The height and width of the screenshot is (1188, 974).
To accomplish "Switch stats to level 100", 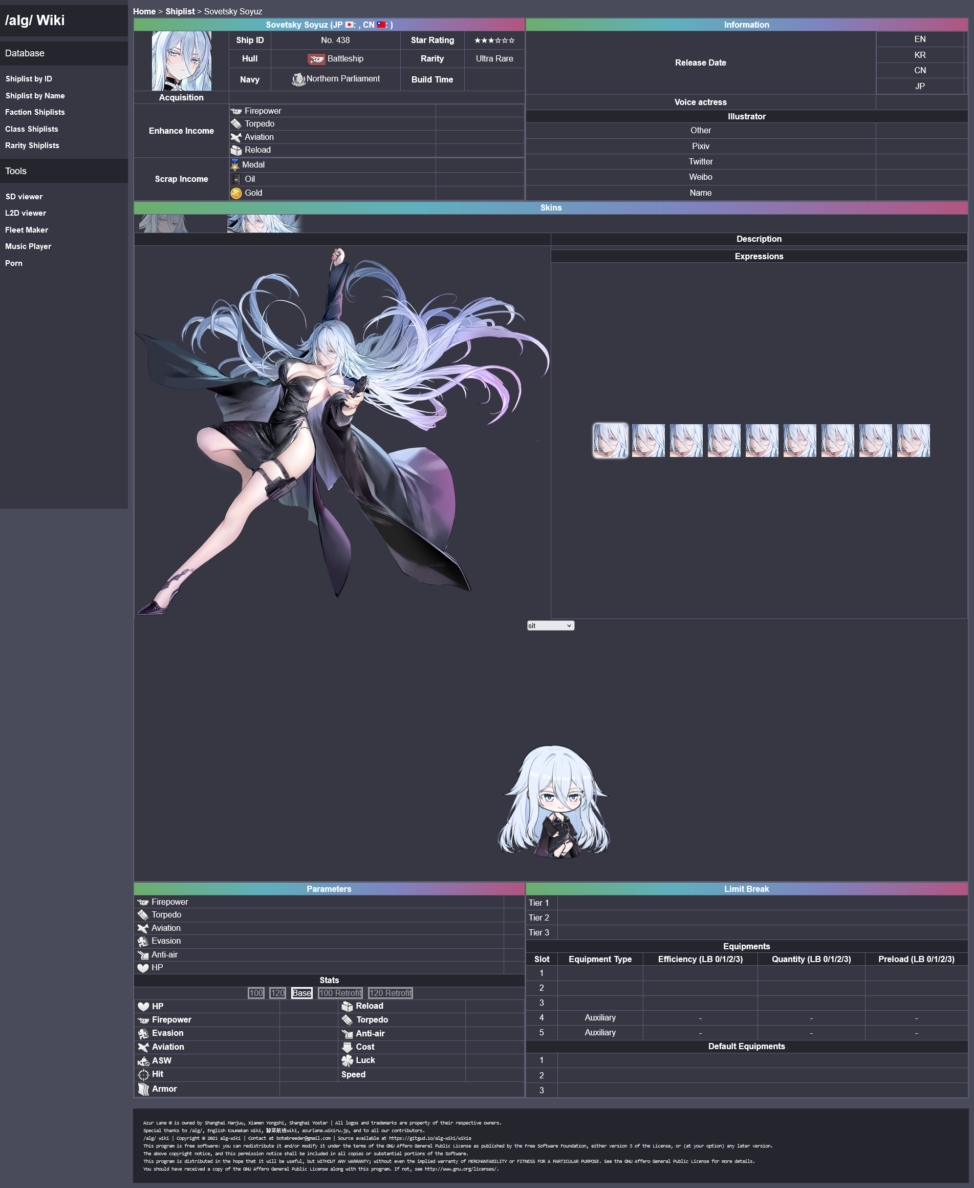I will tap(256, 993).
